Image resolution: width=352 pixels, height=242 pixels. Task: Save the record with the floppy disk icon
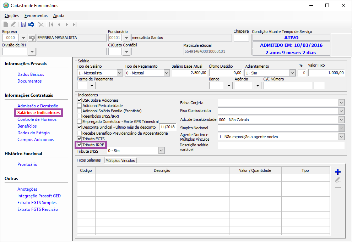click(x=23, y=24)
